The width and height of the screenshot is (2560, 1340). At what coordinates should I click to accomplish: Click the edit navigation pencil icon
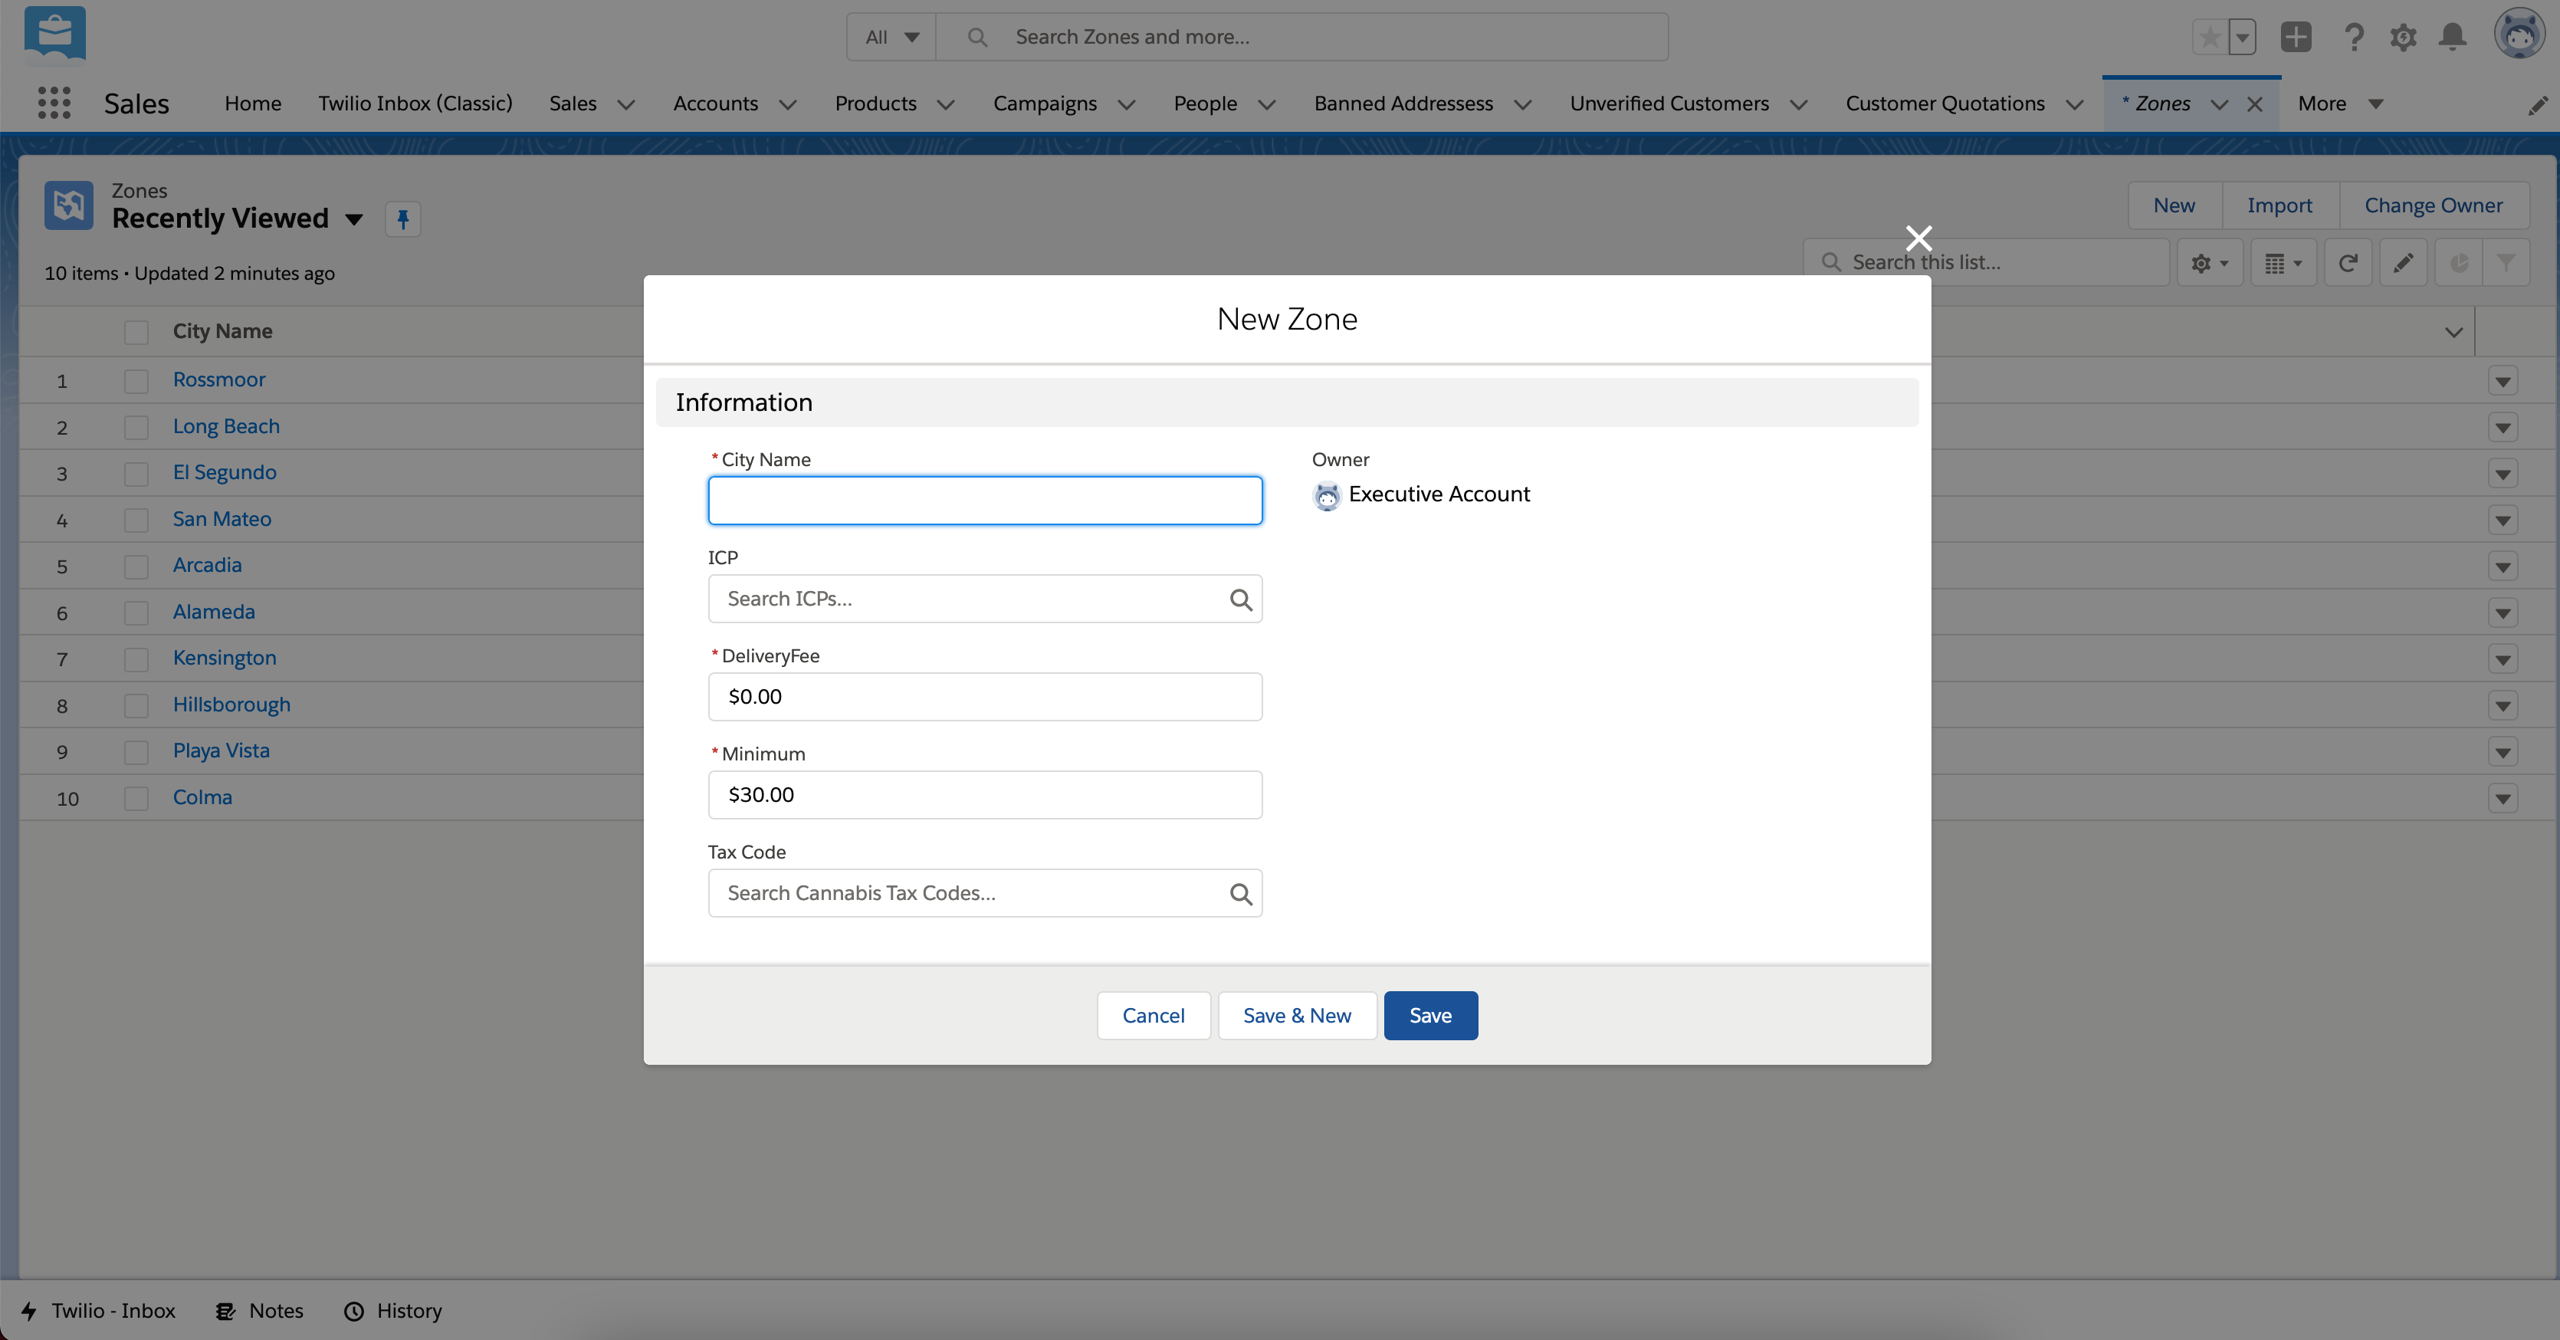click(x=2538, y=104)
